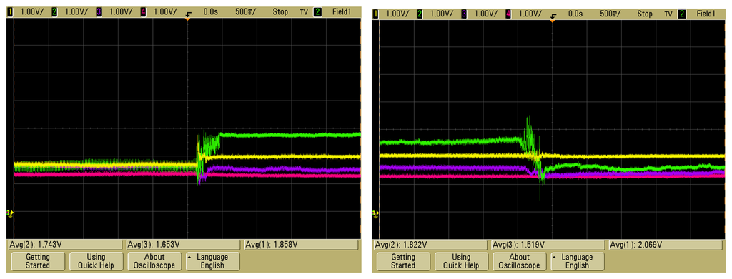This screenshot has height=279, width=732.
Task: Click trigger source 2 badge beside TV, left scope
Action: point(318,12)
